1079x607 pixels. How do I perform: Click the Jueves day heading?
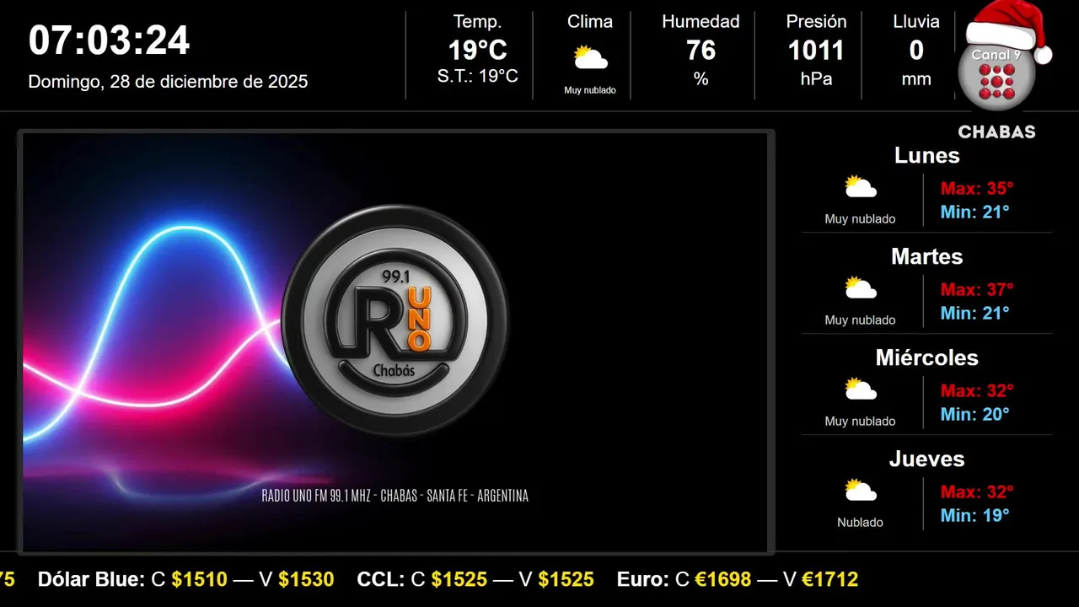[x=927, y=459]
